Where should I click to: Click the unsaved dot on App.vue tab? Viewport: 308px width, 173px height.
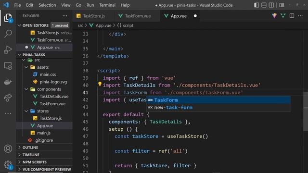(195, 16)
